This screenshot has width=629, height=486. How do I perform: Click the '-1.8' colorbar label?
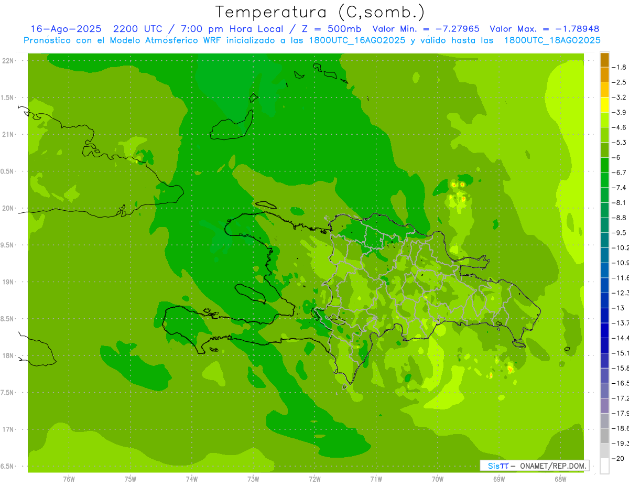click(x=620, y=67)
